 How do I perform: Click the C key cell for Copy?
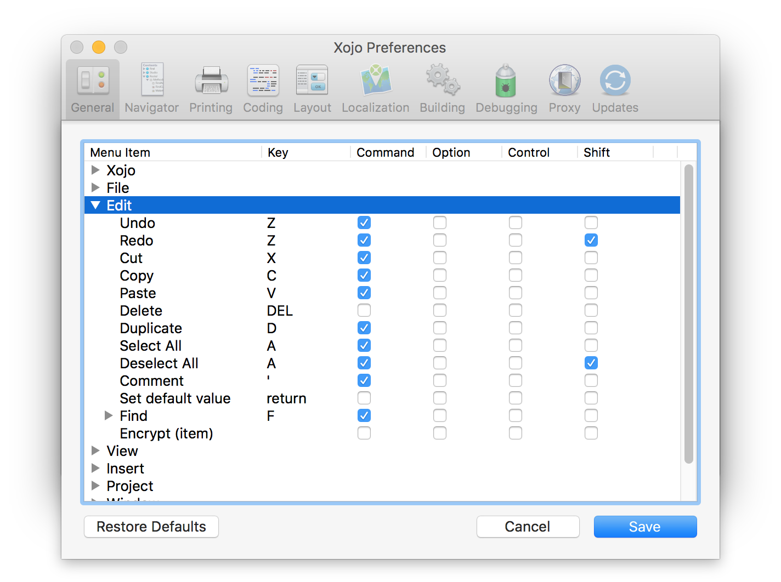(x=271, y=276)
